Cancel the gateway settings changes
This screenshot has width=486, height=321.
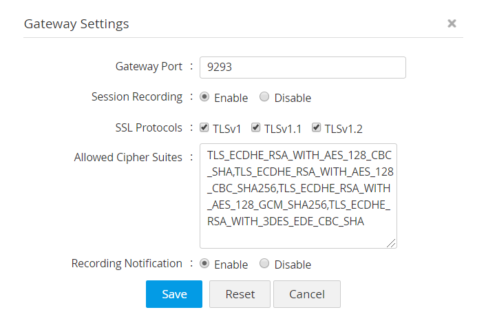point(306,294)
